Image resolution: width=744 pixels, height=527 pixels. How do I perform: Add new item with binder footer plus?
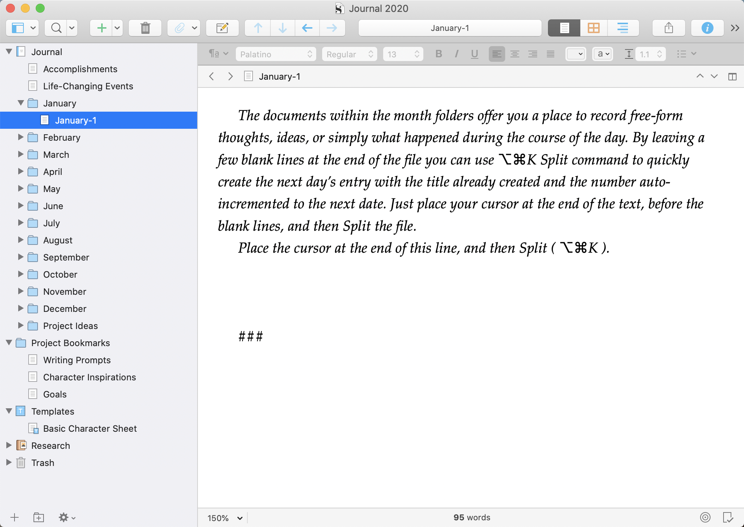tap(15, 517)
